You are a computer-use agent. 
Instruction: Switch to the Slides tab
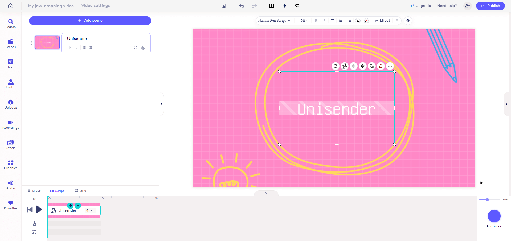point(34,191)
